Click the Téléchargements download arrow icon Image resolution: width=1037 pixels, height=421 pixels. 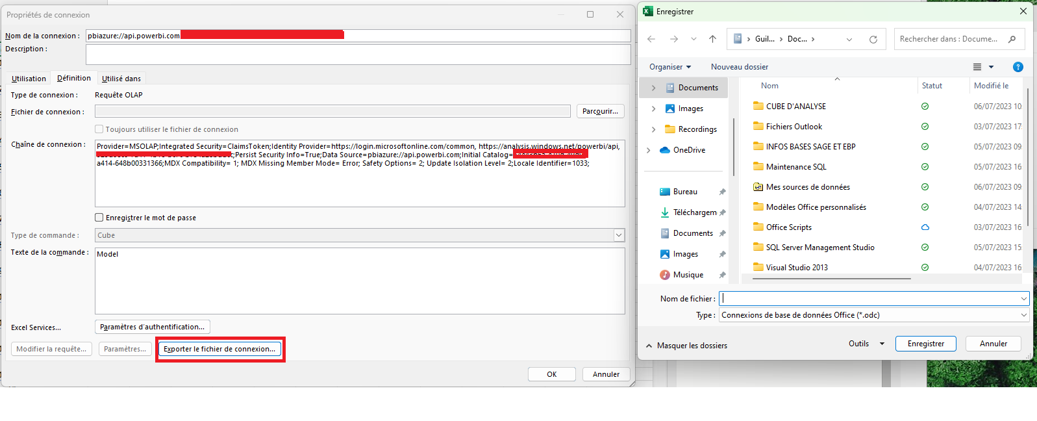pos(665,212)
